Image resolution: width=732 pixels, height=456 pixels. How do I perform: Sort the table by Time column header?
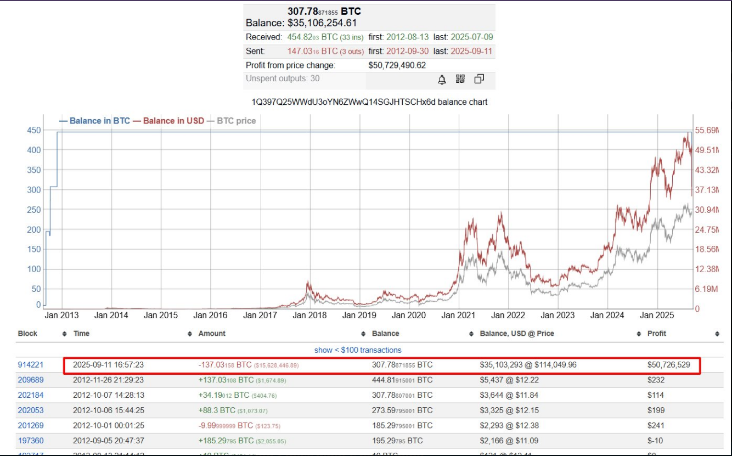click(x=81, y=334)
